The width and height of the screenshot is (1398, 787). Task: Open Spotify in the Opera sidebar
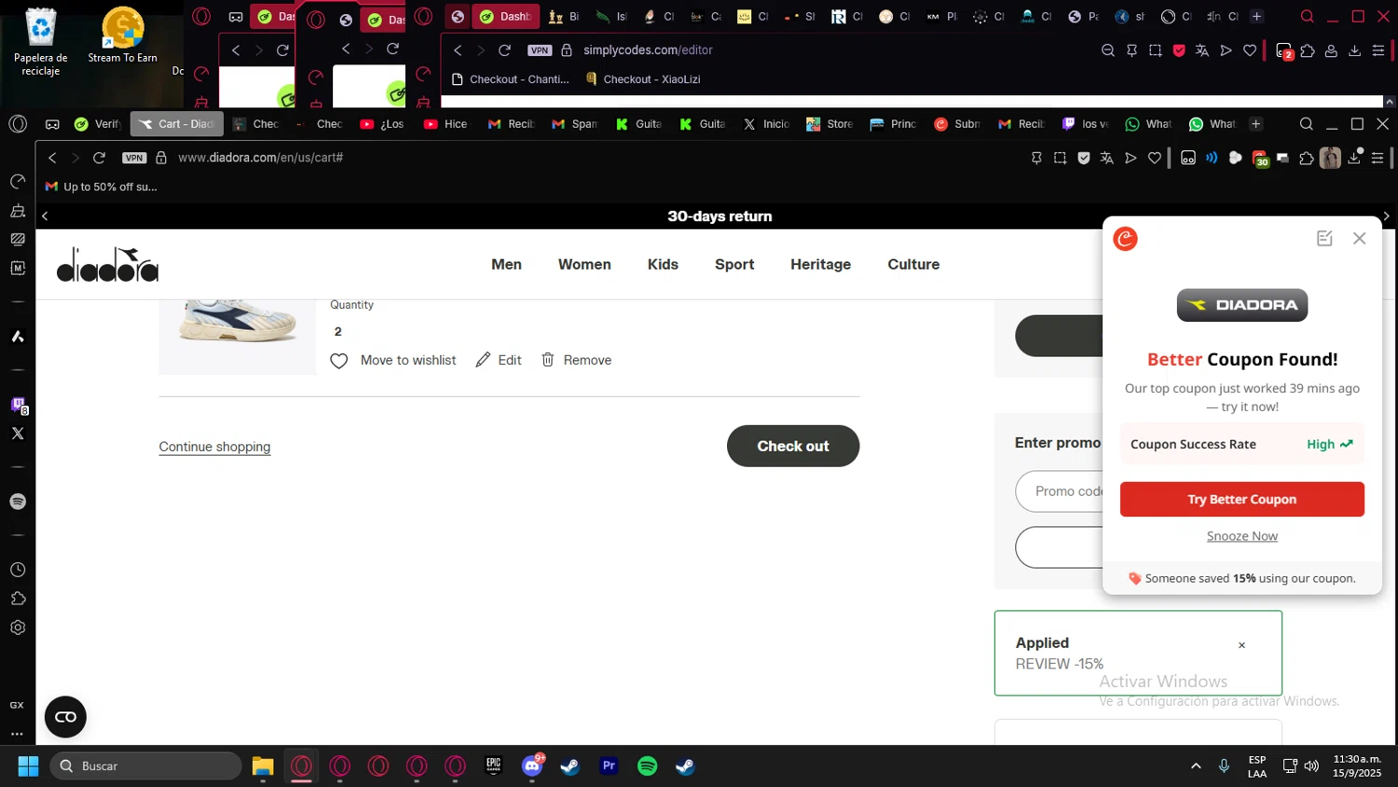(18, 502)
